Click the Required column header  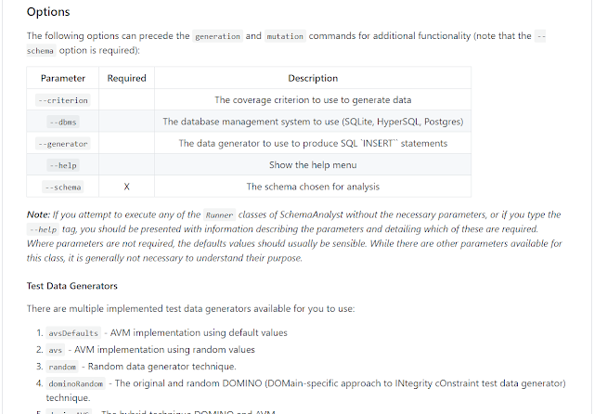tap(126, 79)
